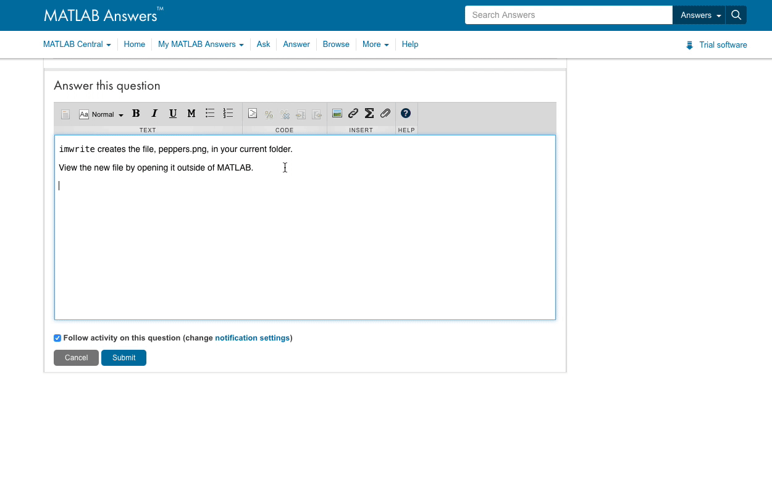Insert a numbered list
772x503 pixels.
click(x=229, y=114)
